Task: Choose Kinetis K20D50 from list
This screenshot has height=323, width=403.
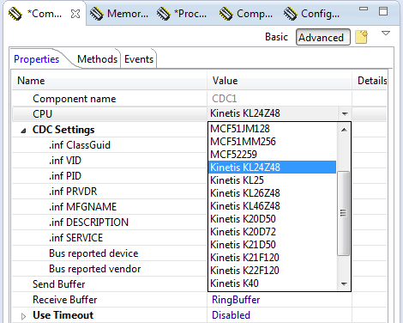Action: [273, 219]
